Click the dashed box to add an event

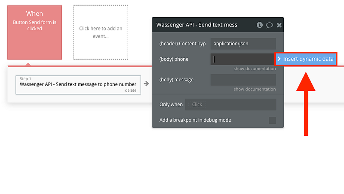point(101,32)
